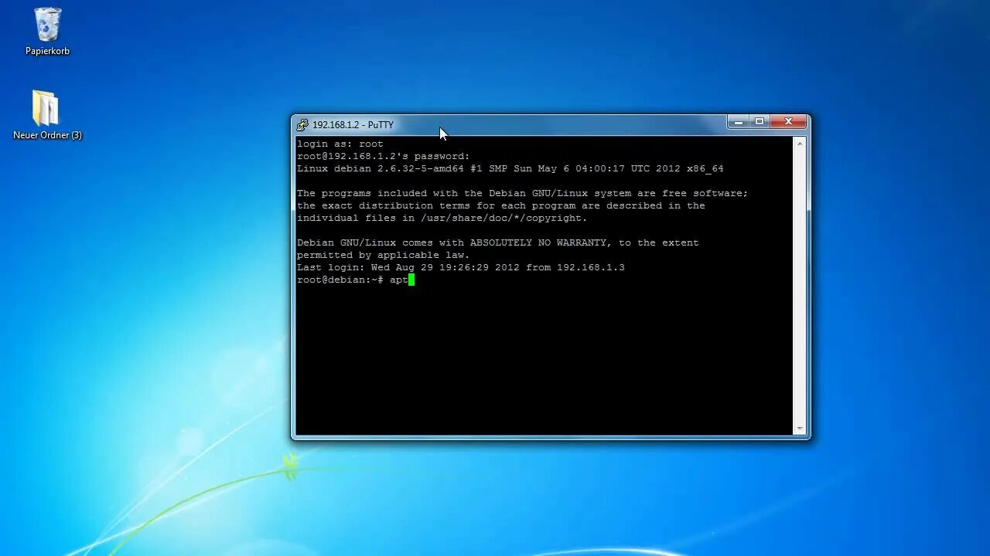This screenshot has width=990, height=556.
Task: Click the 'permitted by applicable law.' line
Action: coord(384,255)
